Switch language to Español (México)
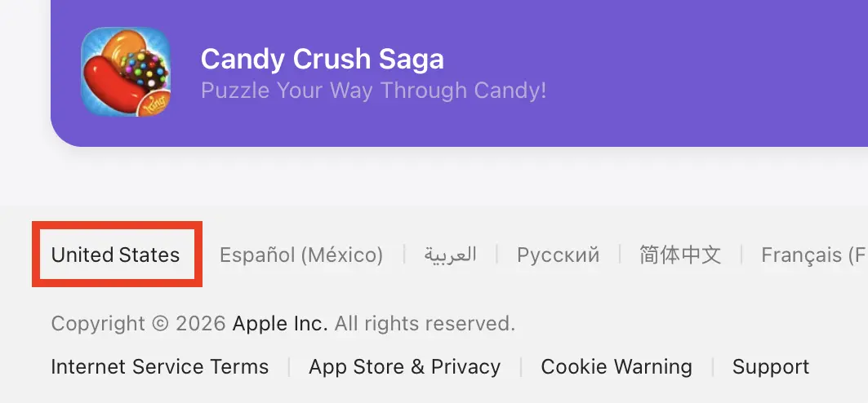This screenshot has width=868, height=403. pos(300,255)
